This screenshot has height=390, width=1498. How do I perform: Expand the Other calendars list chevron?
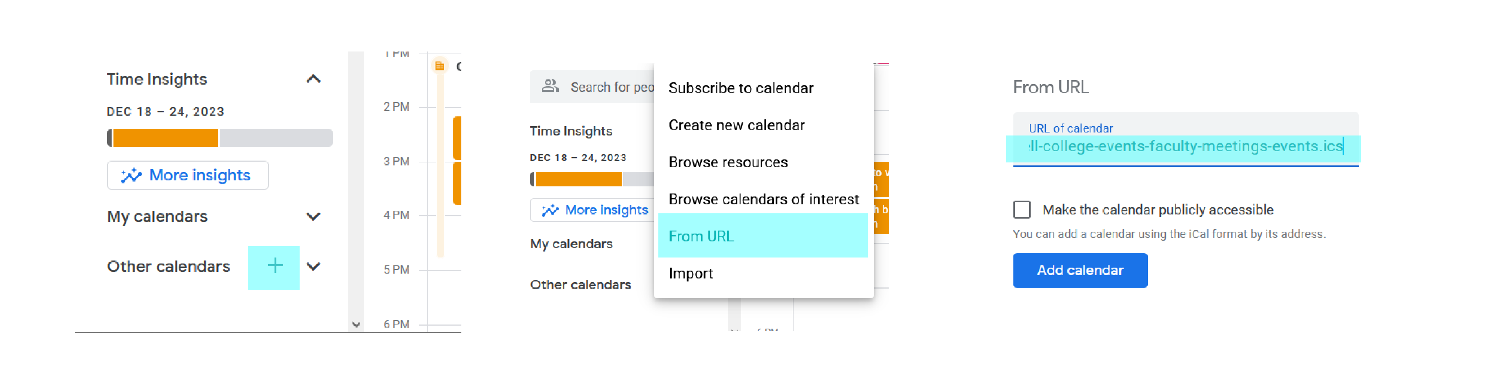313,267
